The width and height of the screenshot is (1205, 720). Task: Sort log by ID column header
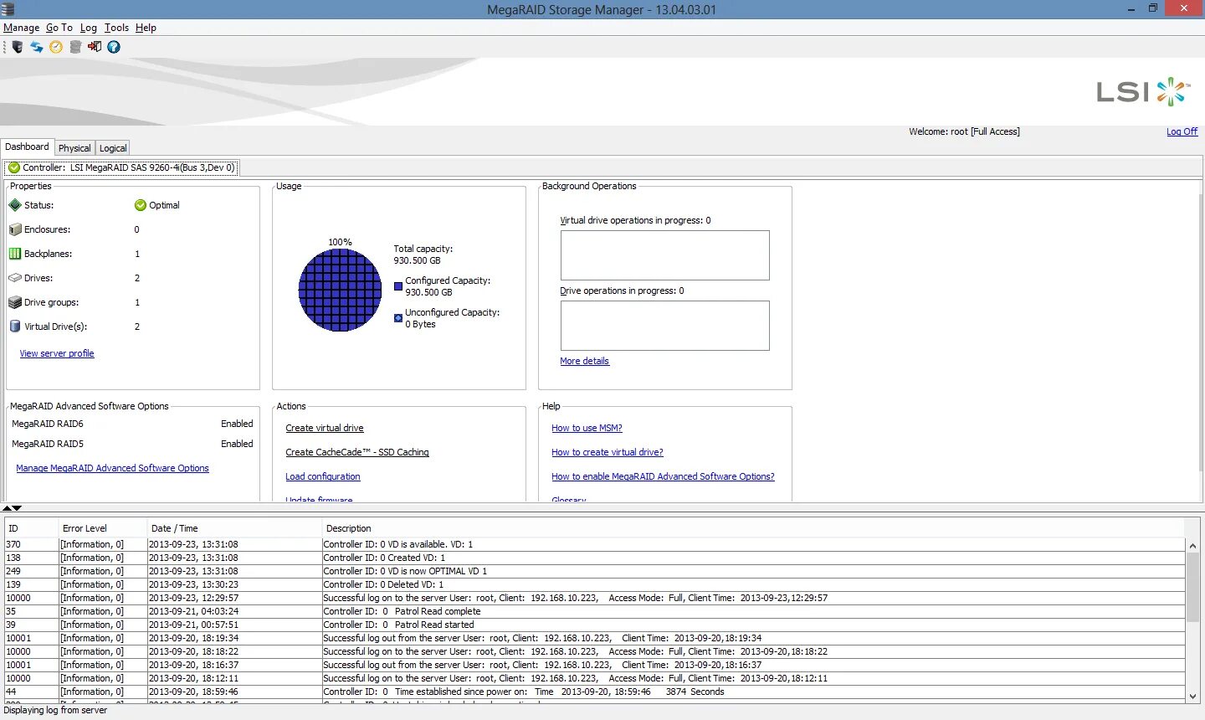[x=32, y=528]
